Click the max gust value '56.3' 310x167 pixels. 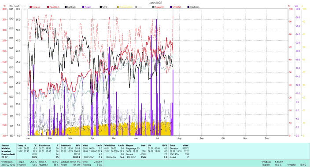pos(122,152)
